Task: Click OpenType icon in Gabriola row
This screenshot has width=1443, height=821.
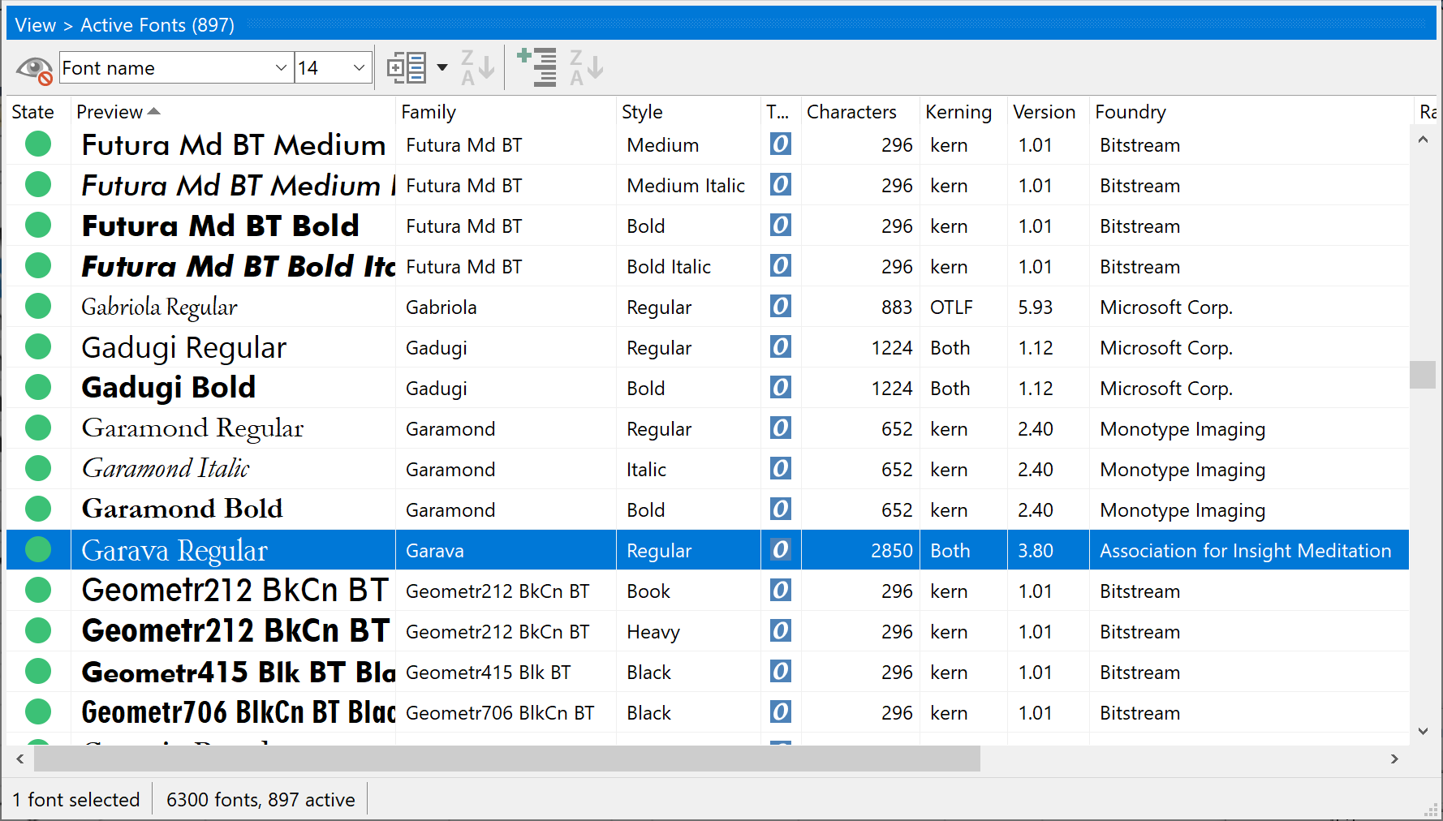Action: point(781,307)
